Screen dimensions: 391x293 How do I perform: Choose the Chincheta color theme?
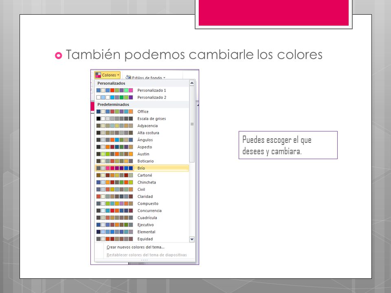pyautogui.click(x=142, y=182)
